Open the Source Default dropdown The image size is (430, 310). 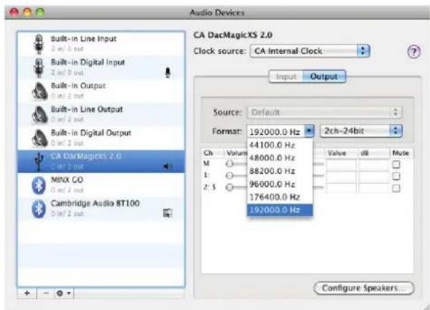click(325, 112)
